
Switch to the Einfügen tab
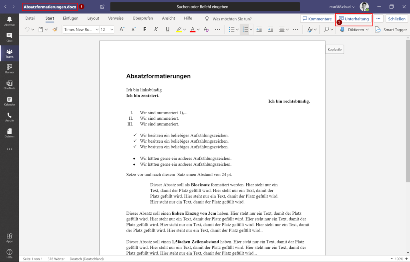point(70,18)
